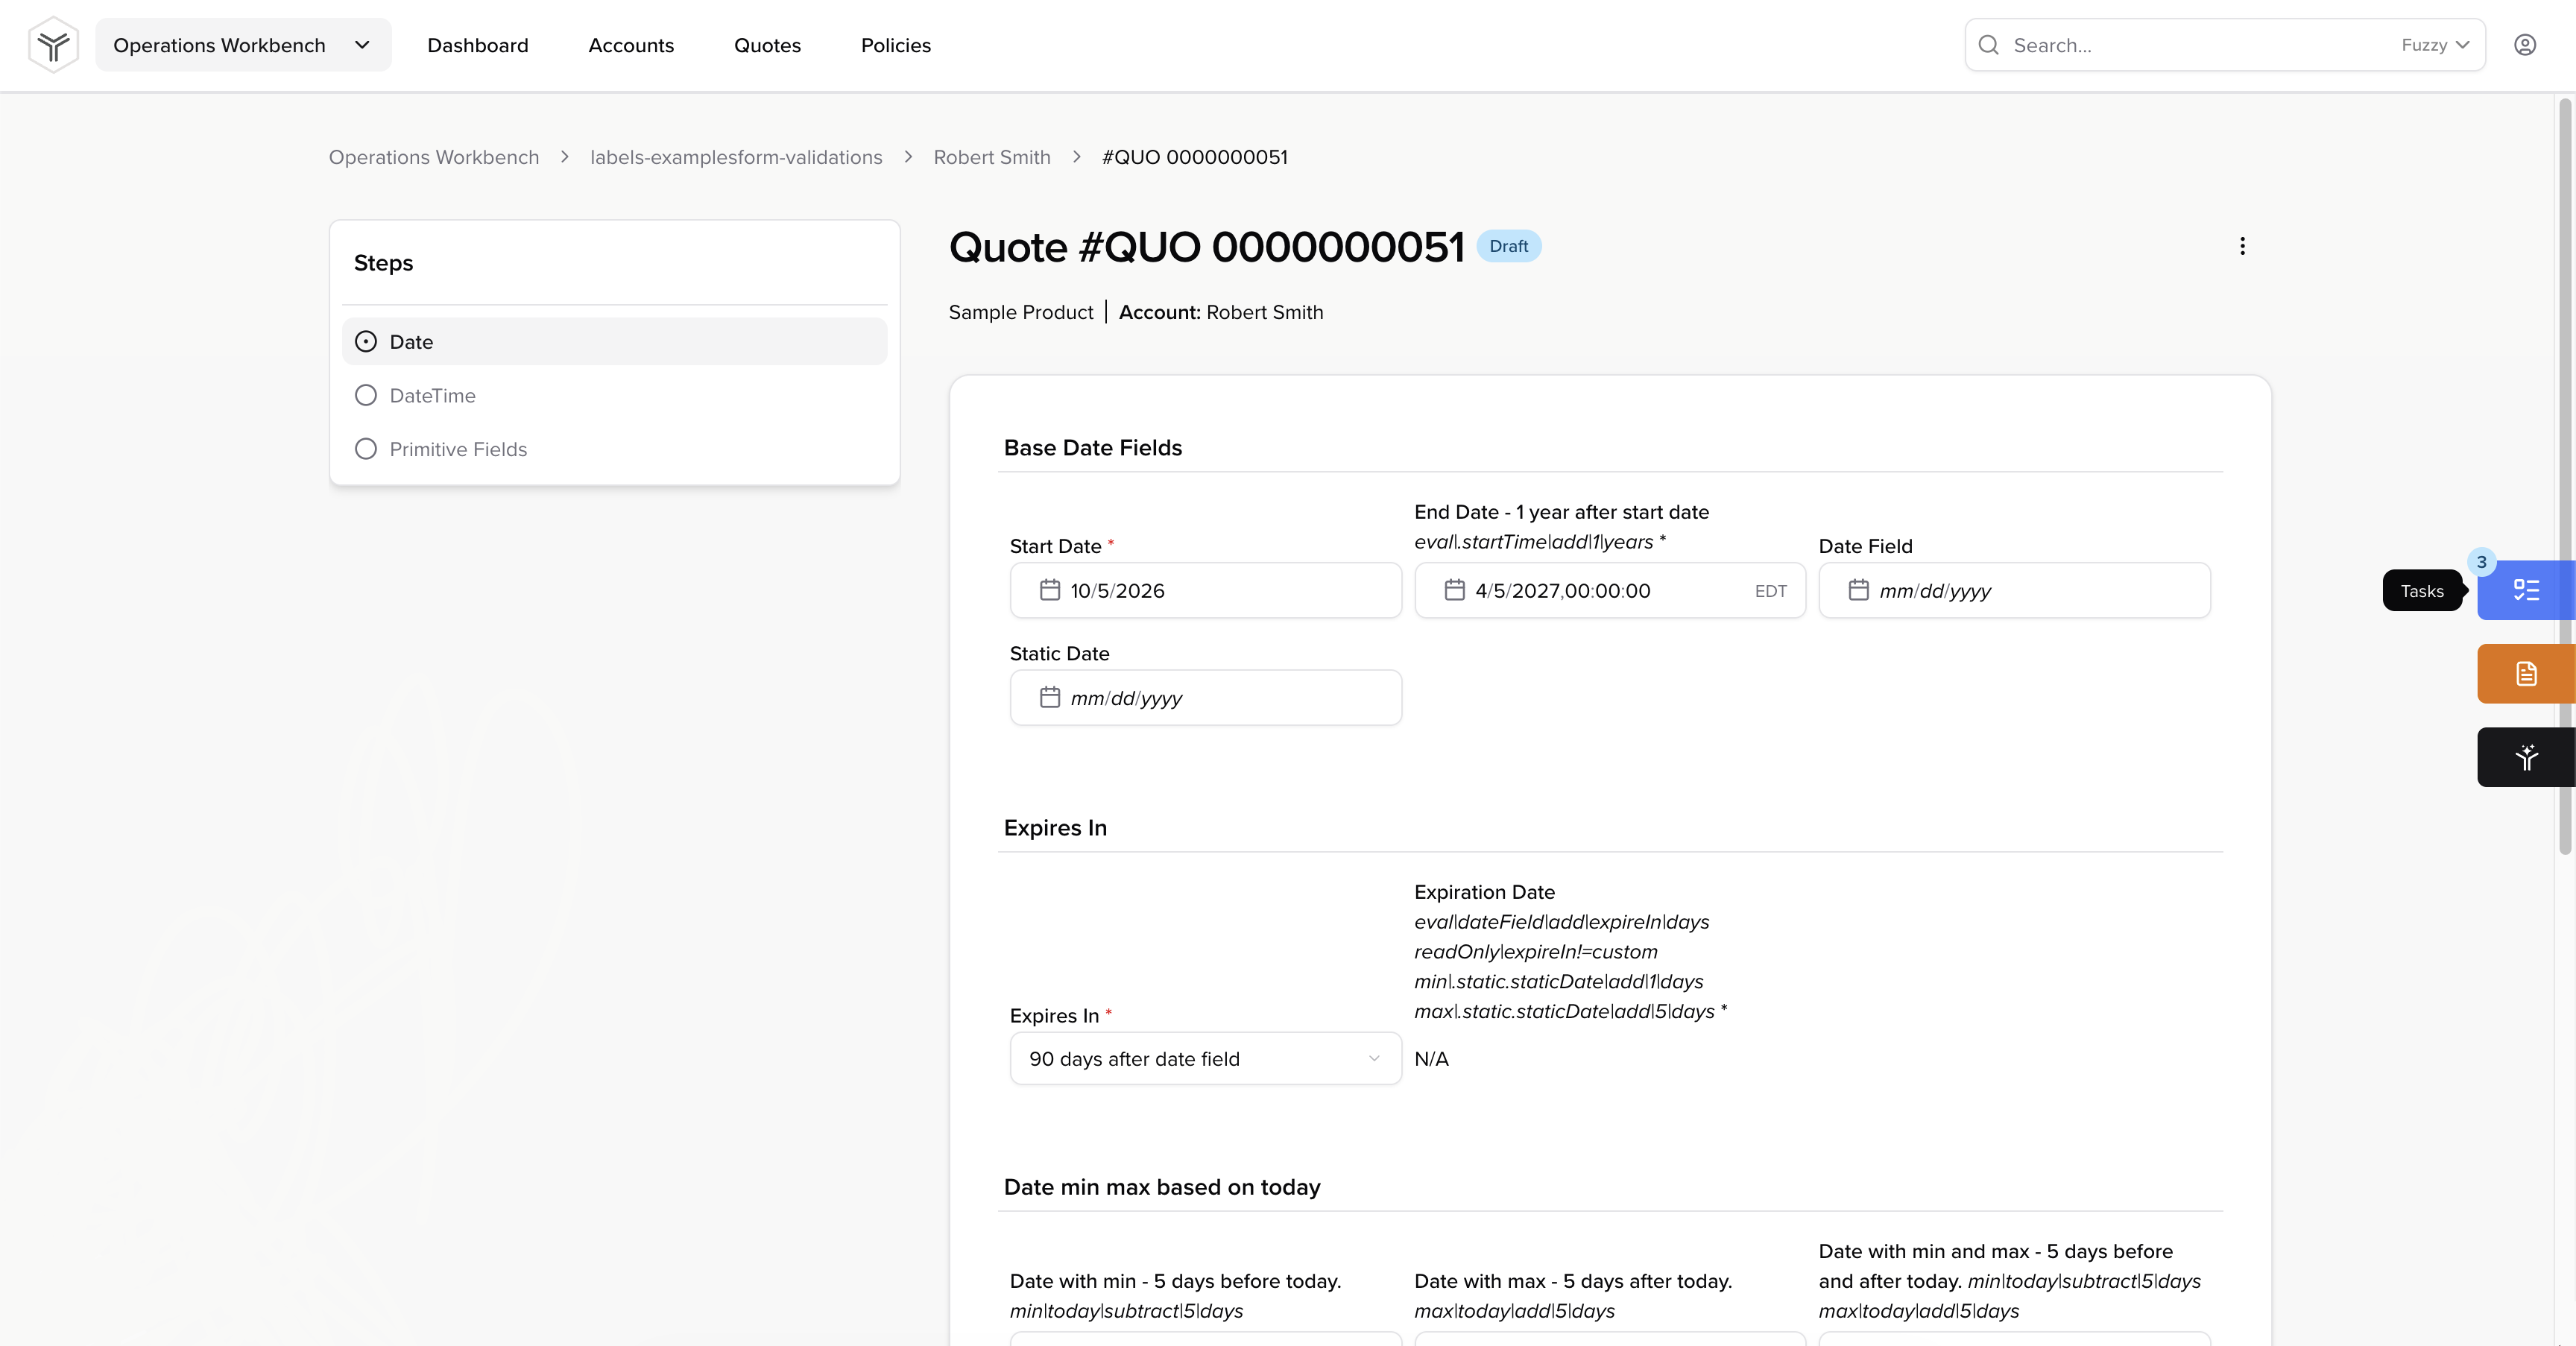
Task: Open the Accounts menu item
Action: (631, 45)
